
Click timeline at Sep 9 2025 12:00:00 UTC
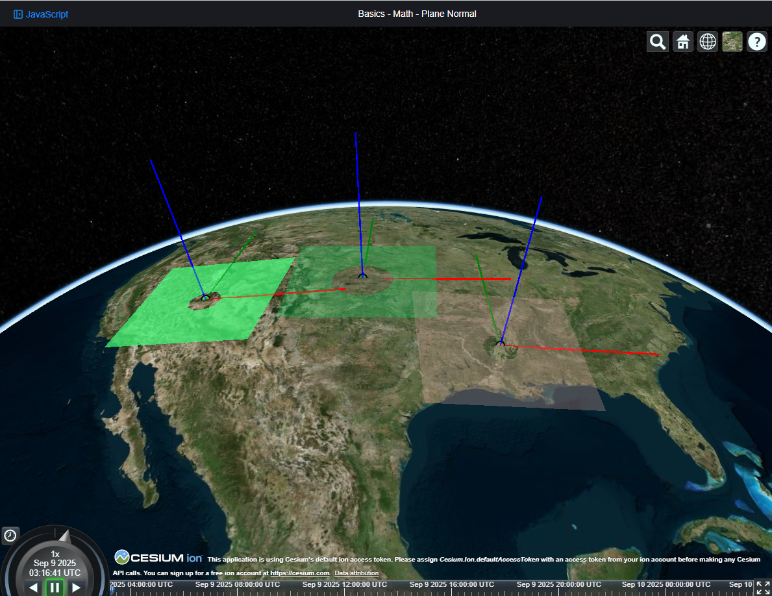coord(345,585)
